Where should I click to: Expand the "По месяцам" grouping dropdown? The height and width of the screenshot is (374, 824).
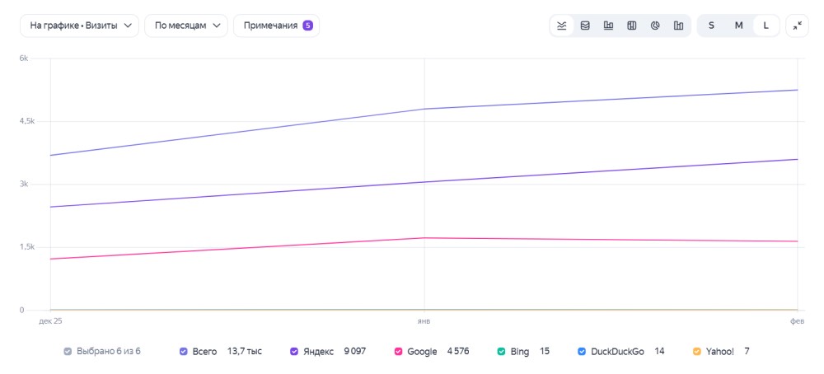(186, 26)
